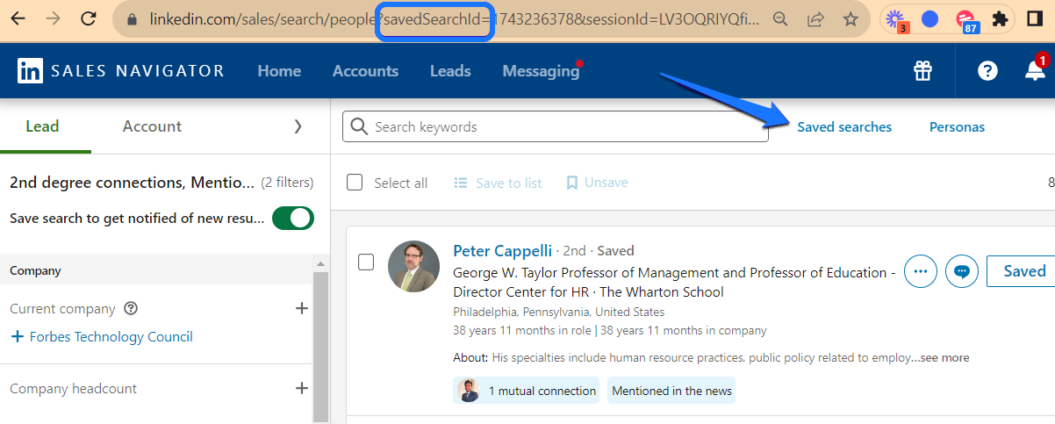Click the gift box icon in header
The width and height of the screenshot is (1055, 424).
coord(922,71)
